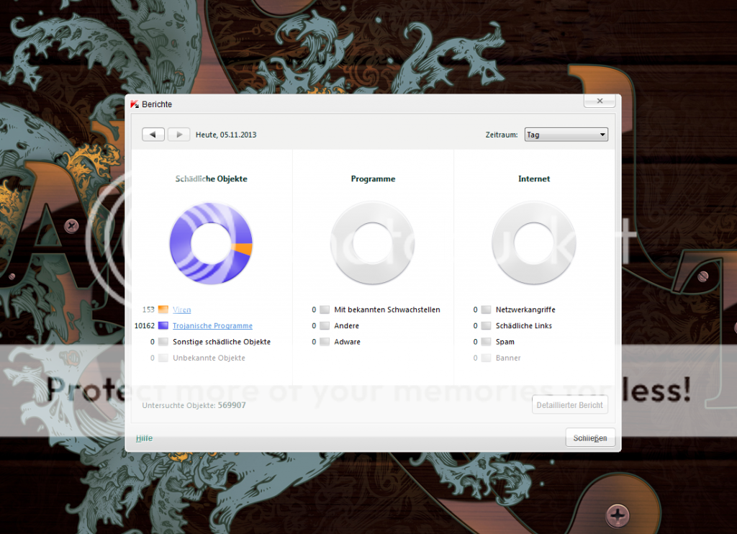737x534 pixels.
Task: Click the Kaspersky logo icon in title bar
Action: pyautogui.click(x=134, y=104)
